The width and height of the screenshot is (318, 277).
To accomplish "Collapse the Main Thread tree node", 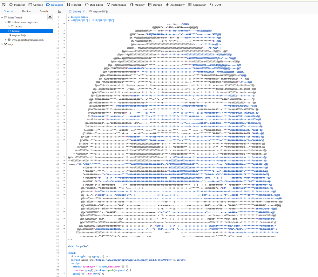I will 2,18.
